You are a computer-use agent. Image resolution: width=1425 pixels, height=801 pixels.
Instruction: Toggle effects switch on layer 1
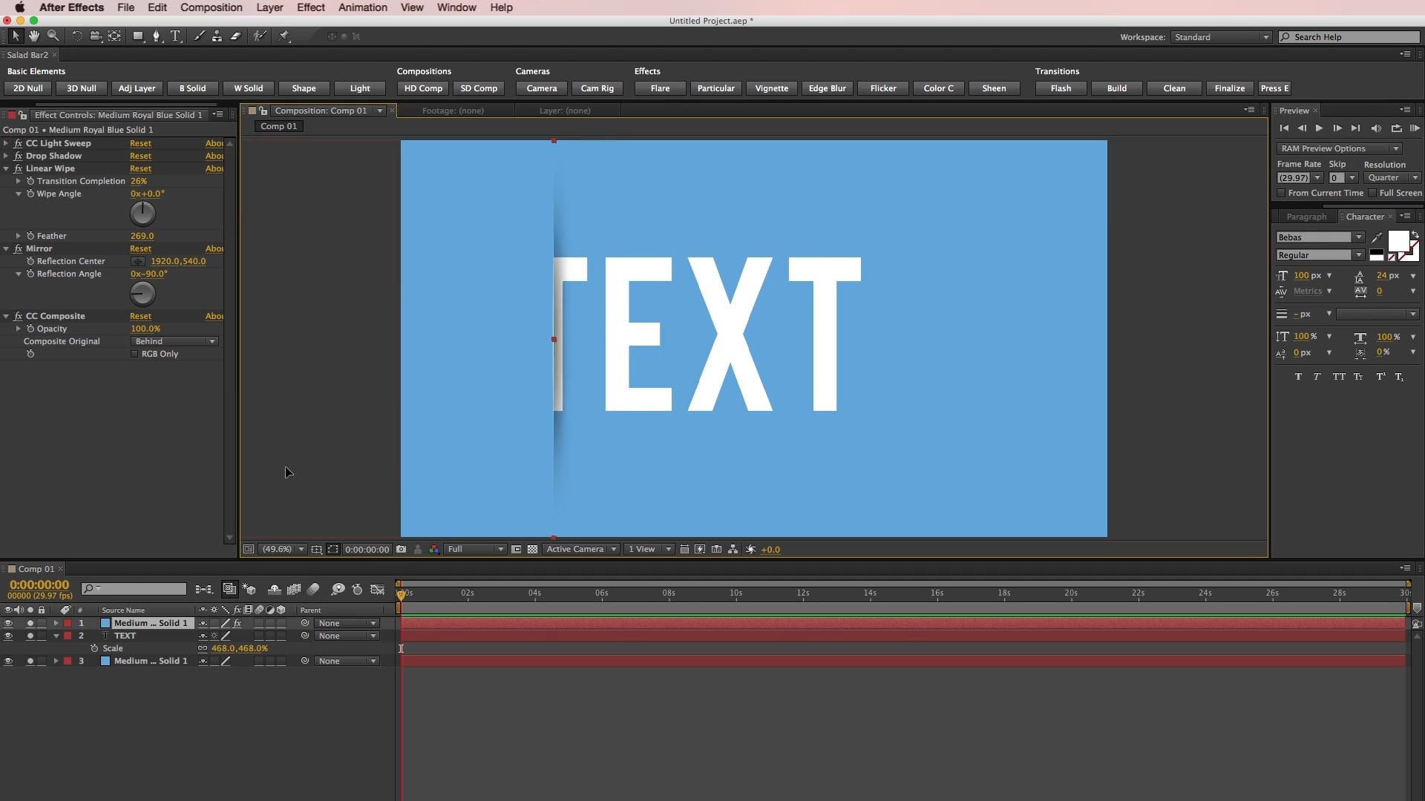[237, 623]
